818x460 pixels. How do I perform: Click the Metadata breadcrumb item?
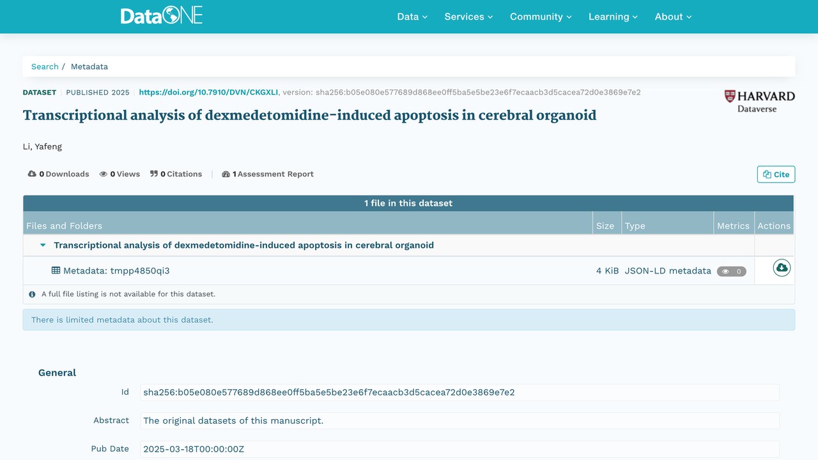[x=89, y=66]
